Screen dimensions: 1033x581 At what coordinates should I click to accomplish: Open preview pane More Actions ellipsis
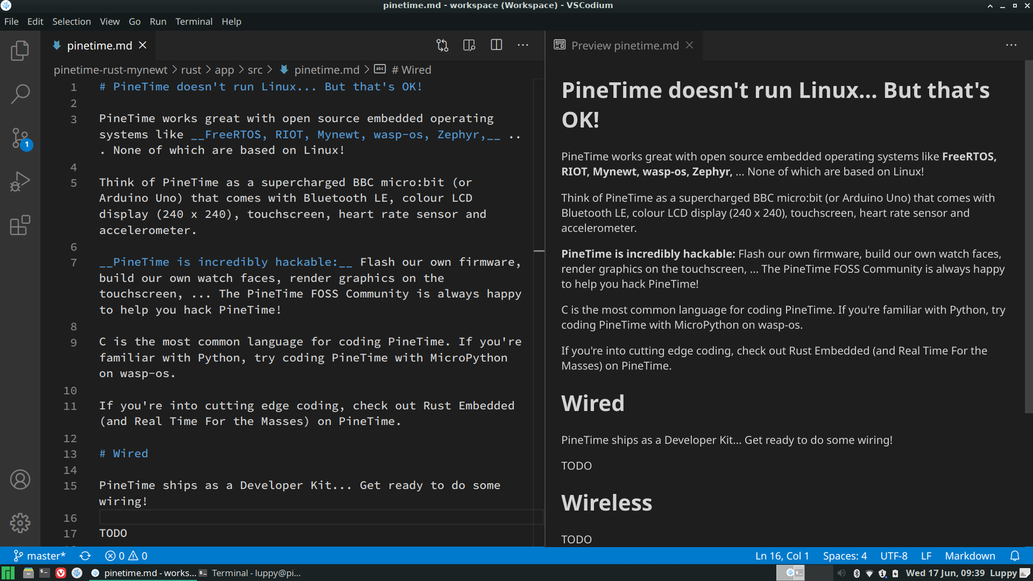1011,45
